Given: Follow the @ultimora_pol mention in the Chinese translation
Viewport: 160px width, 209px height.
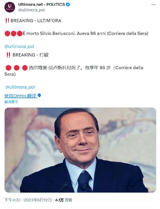Looking at the screenshot, I should (x=20, y=87).
